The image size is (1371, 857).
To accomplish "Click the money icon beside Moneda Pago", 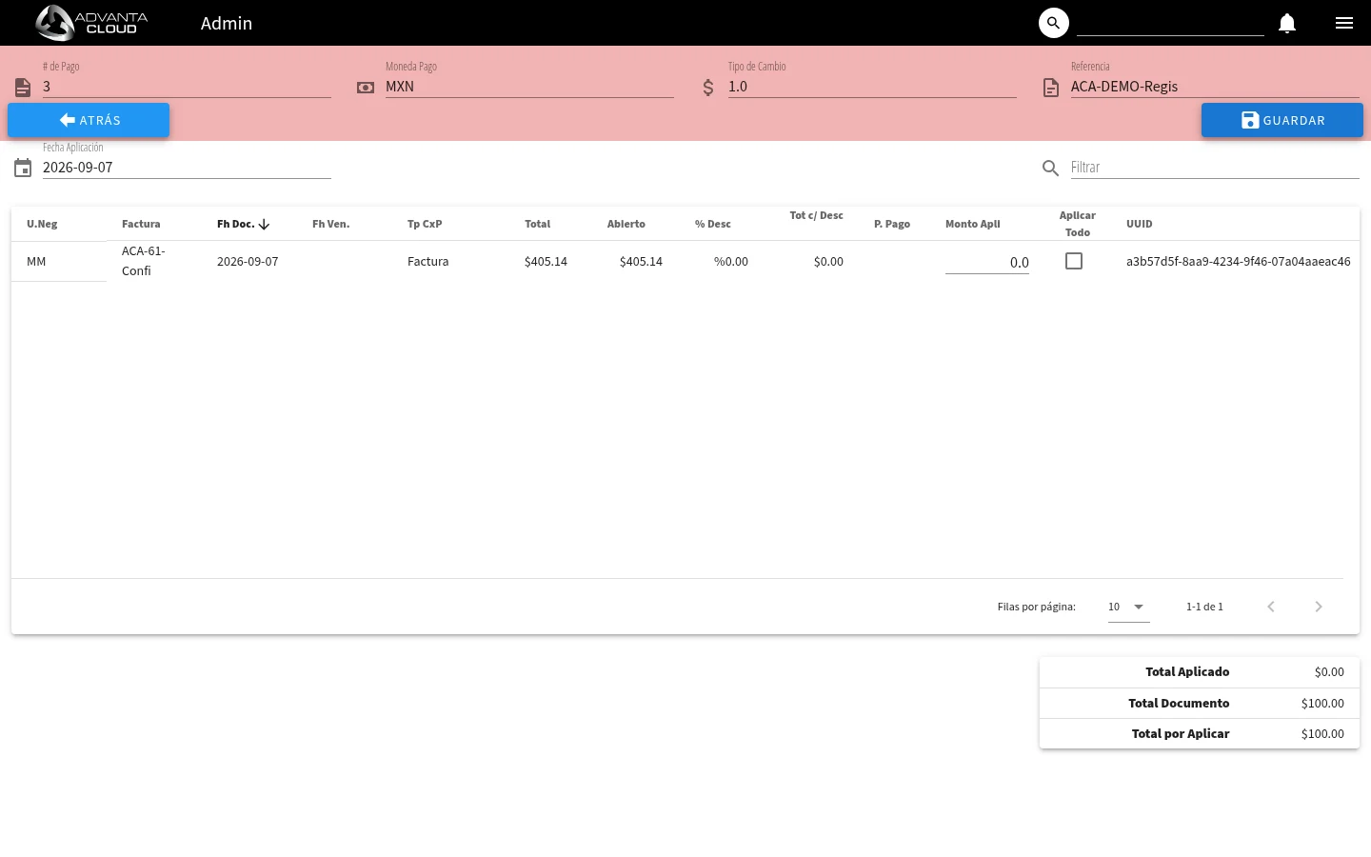I will point(366,88).
